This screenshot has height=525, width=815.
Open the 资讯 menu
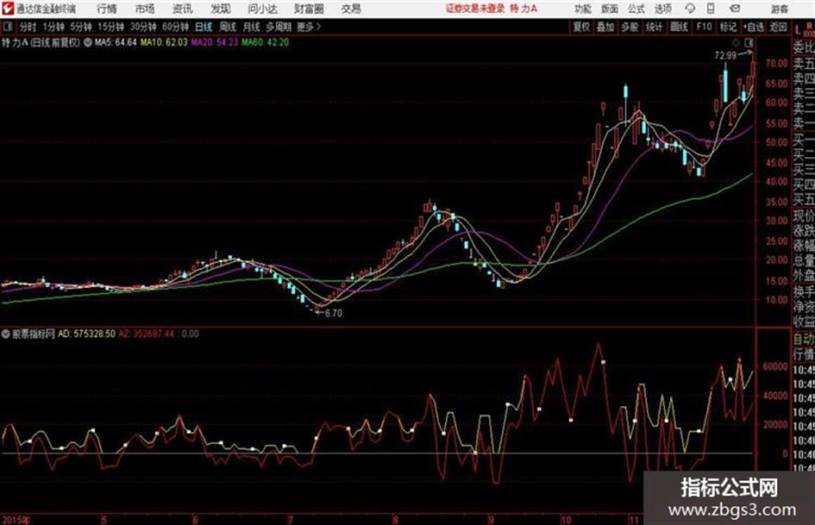[x=182, y=9]
